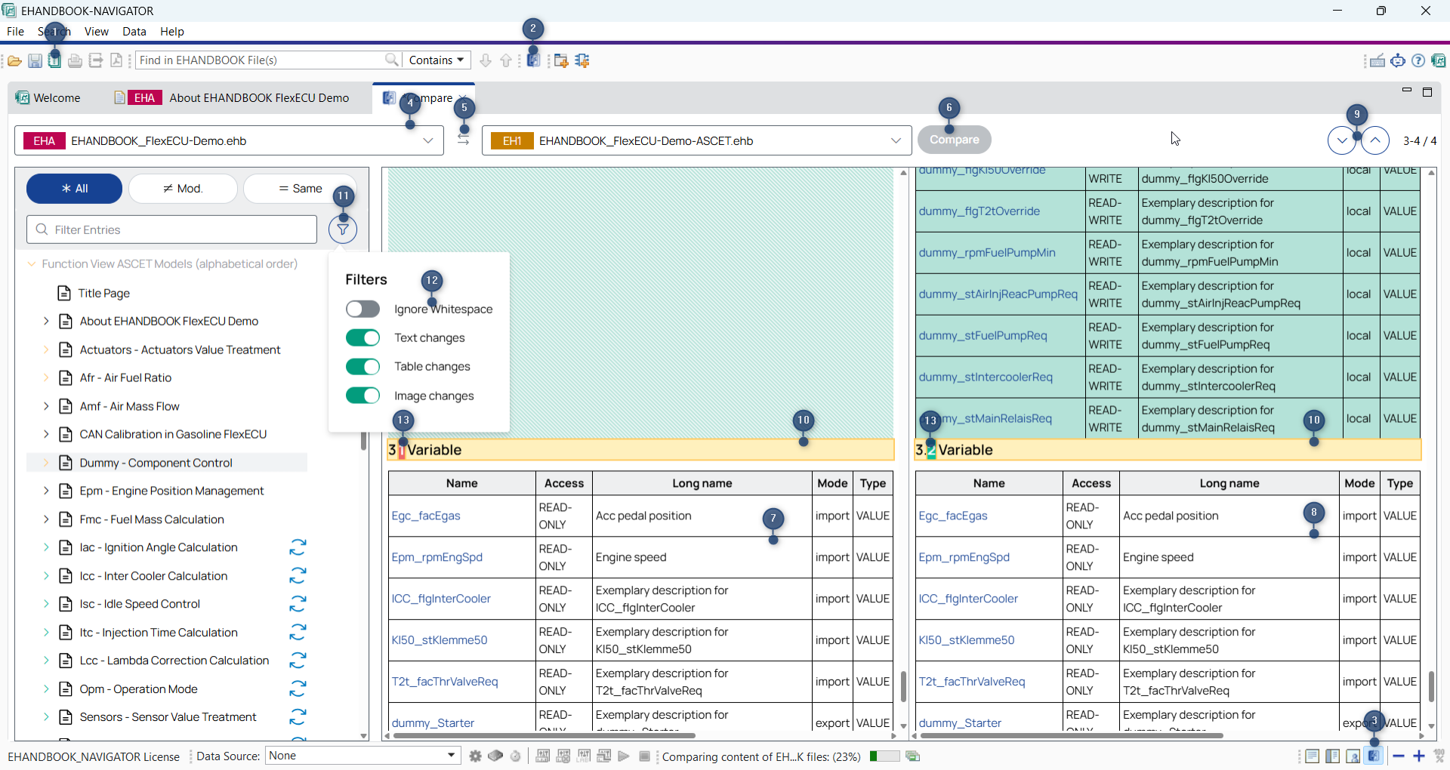Click the help question mark icon
The width and height of the screenshot is (1450, 770).
(x=1418, y=60)
